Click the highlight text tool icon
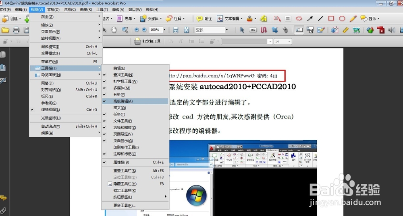Viewport: 403px width, 216px height. 264,18
